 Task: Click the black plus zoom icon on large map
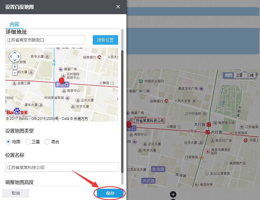pyautogui.click(x=173, y=194)
